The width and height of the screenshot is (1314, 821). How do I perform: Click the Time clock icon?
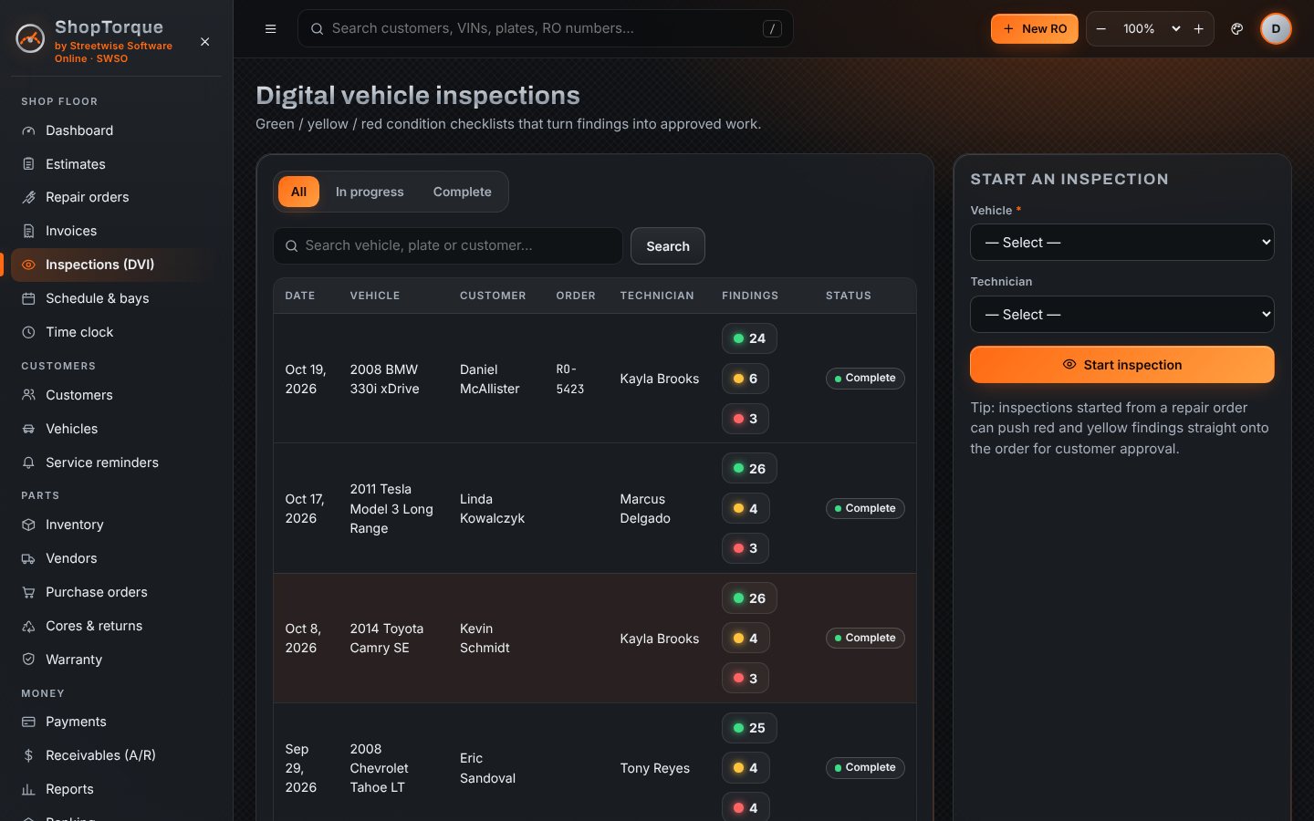pyautogui.click(x=28, y=332)
